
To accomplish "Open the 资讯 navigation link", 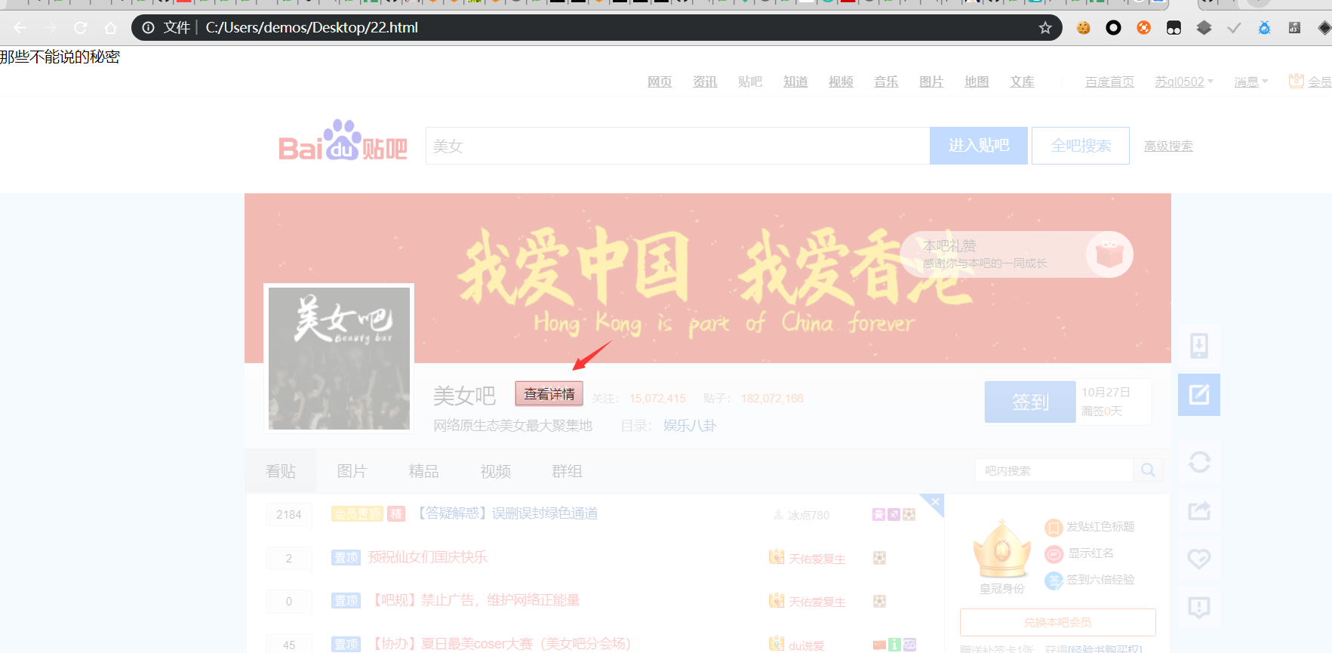I will click(705, 82).
